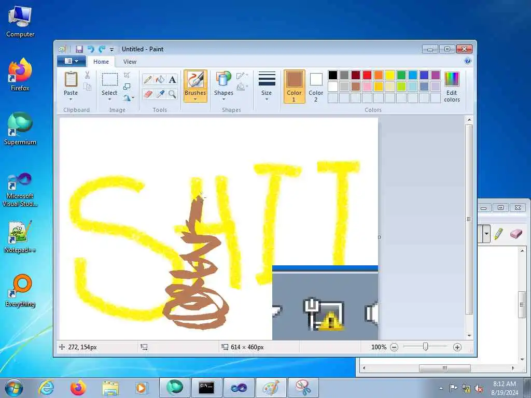Click horizontal scrollbar thumb in background window
Viewport: 531px width, 398px height.
(x=444, y=368)
